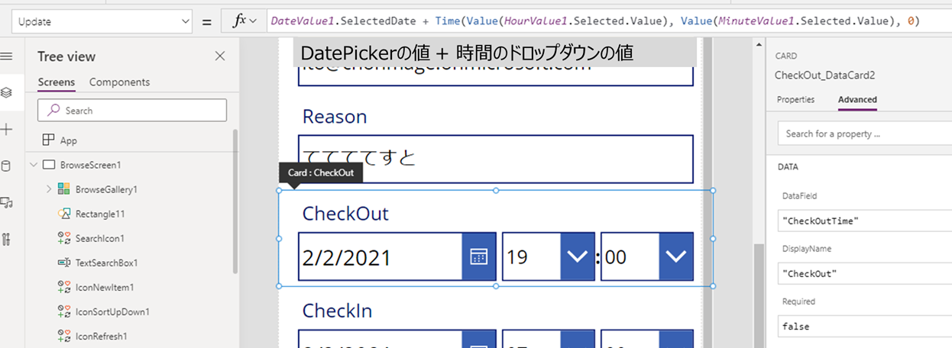Select the Advanced tab
952x348 pixels.
[x=857, y=100]
